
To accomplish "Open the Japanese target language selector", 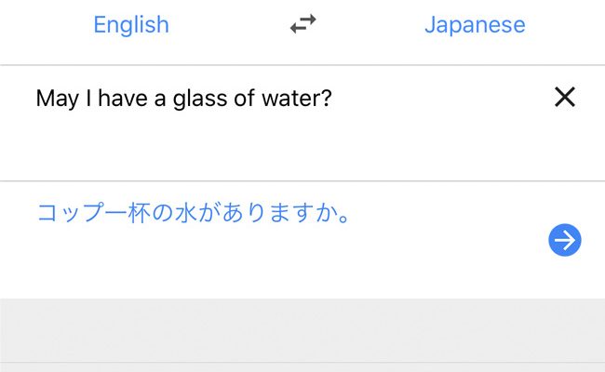I will coord(475,25).
